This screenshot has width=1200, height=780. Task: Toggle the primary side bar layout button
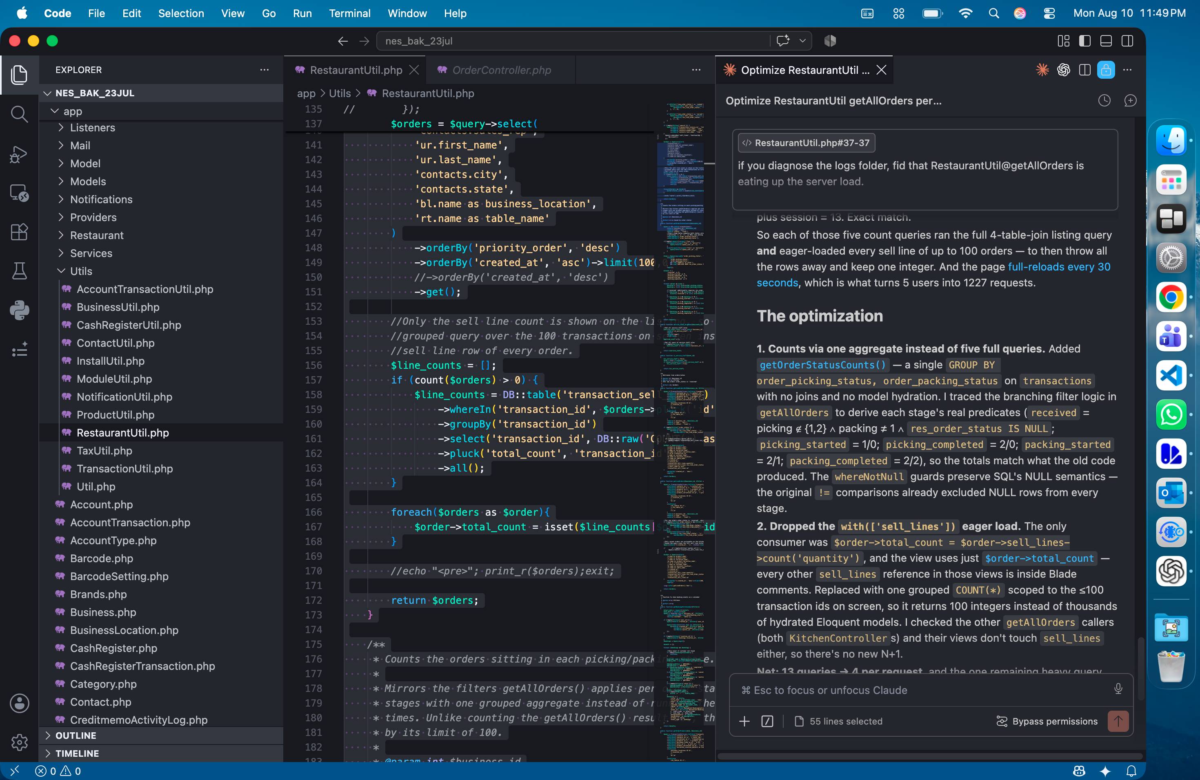pyautogui.click(x=1084, y=41)
